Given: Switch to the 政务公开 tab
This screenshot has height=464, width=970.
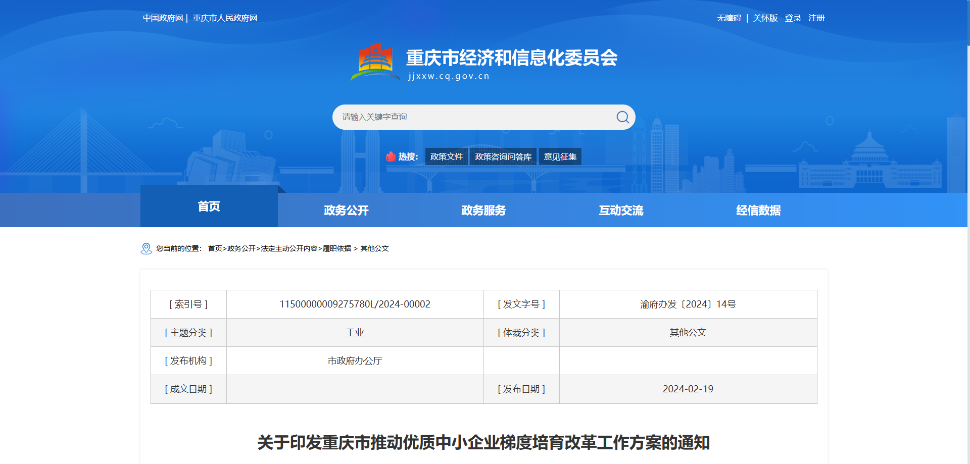Looking at the screenshot, I should click(346, 211).
